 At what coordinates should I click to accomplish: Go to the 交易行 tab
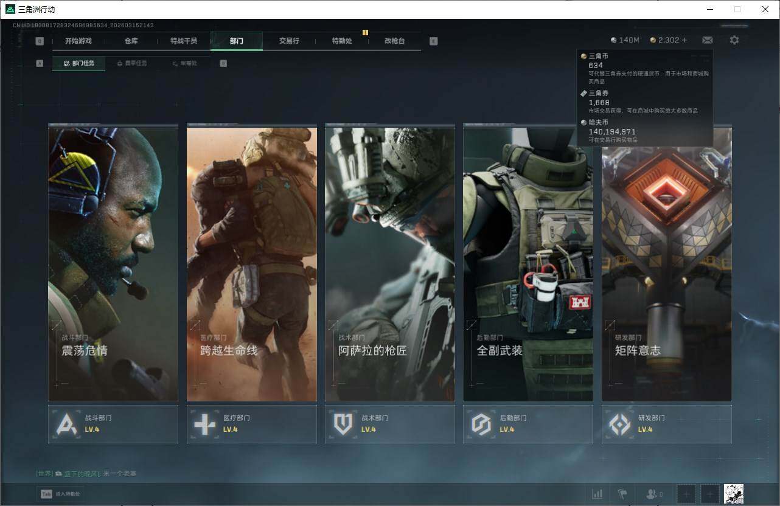click(289, 41)
